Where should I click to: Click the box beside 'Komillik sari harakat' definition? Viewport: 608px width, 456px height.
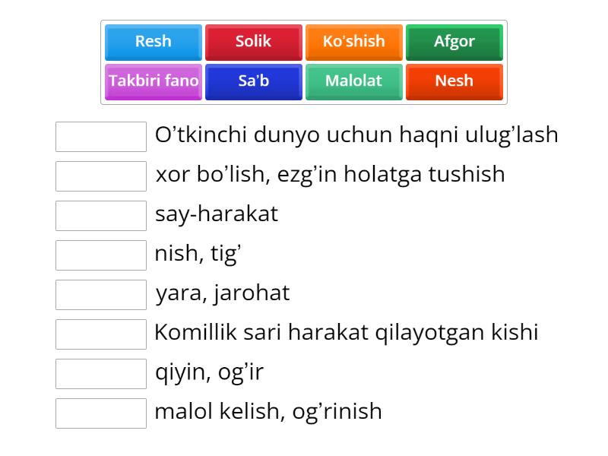click(100, 334)
